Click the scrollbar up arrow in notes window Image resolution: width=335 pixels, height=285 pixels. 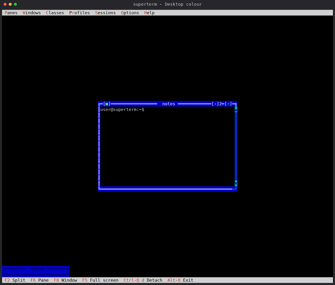[x=236, y=109]
